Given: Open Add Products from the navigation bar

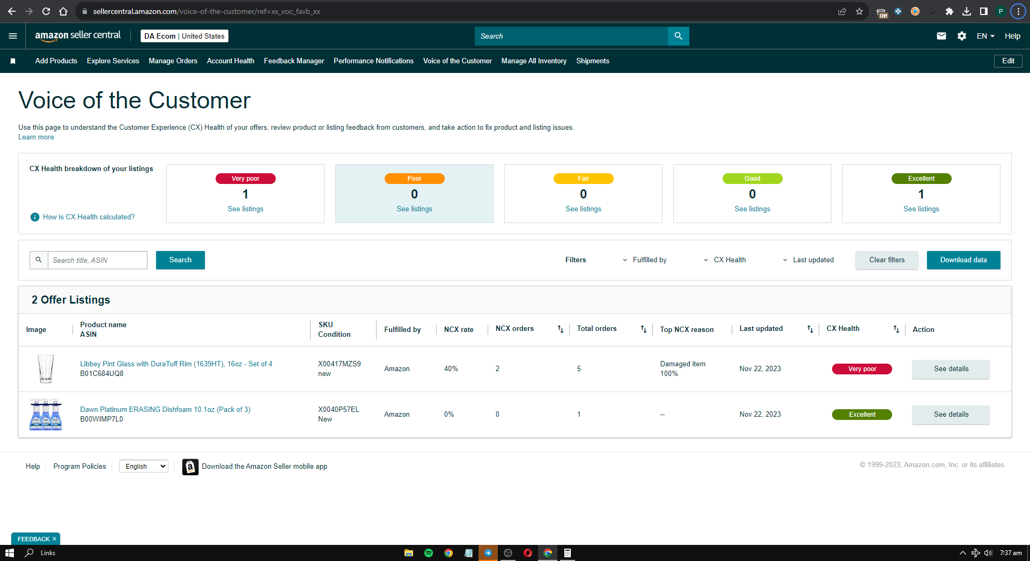Looking at the screenshot, I should pos(56,61).
